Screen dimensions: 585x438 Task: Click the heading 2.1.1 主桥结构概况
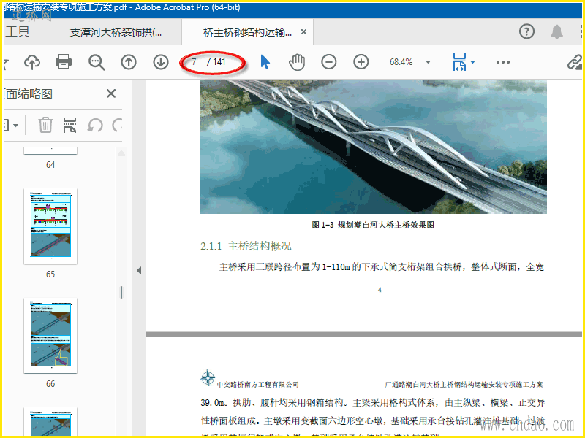tap(246, 246)
